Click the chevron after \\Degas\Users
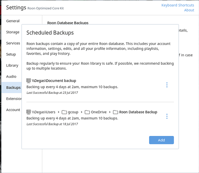The image size is (199, 173). click(59, 112)
